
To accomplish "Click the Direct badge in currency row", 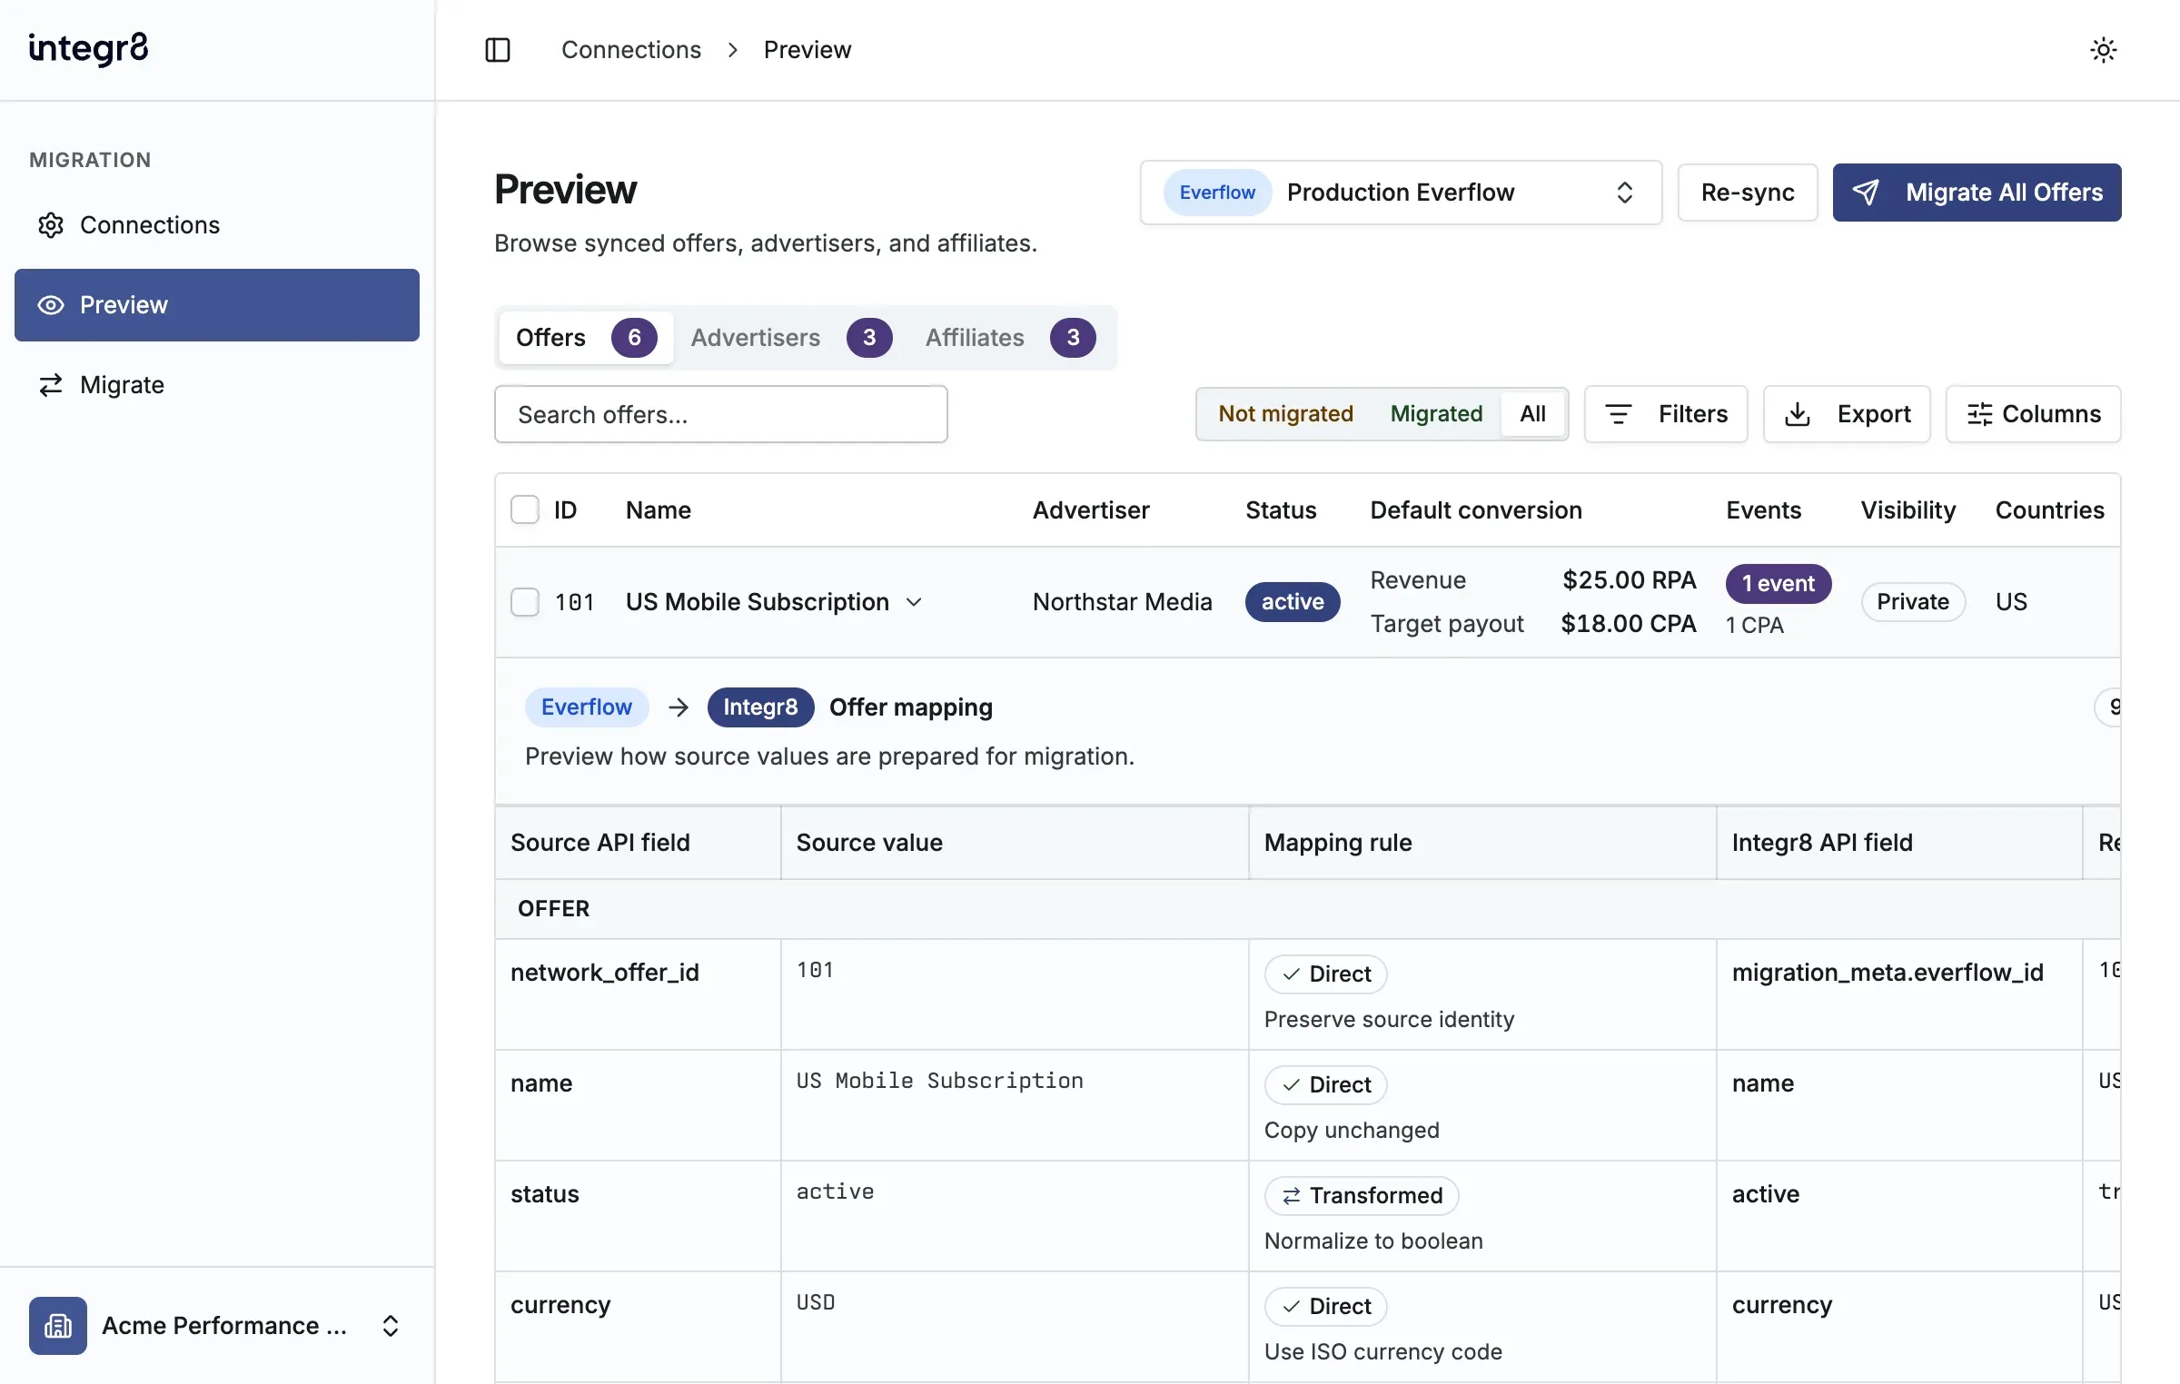I will tap(1326, 1307).
